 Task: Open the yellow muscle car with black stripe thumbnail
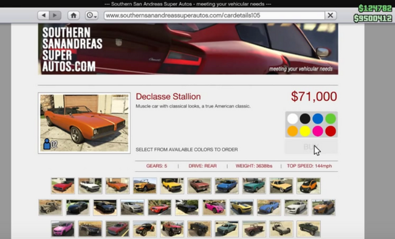click(241, 208)
